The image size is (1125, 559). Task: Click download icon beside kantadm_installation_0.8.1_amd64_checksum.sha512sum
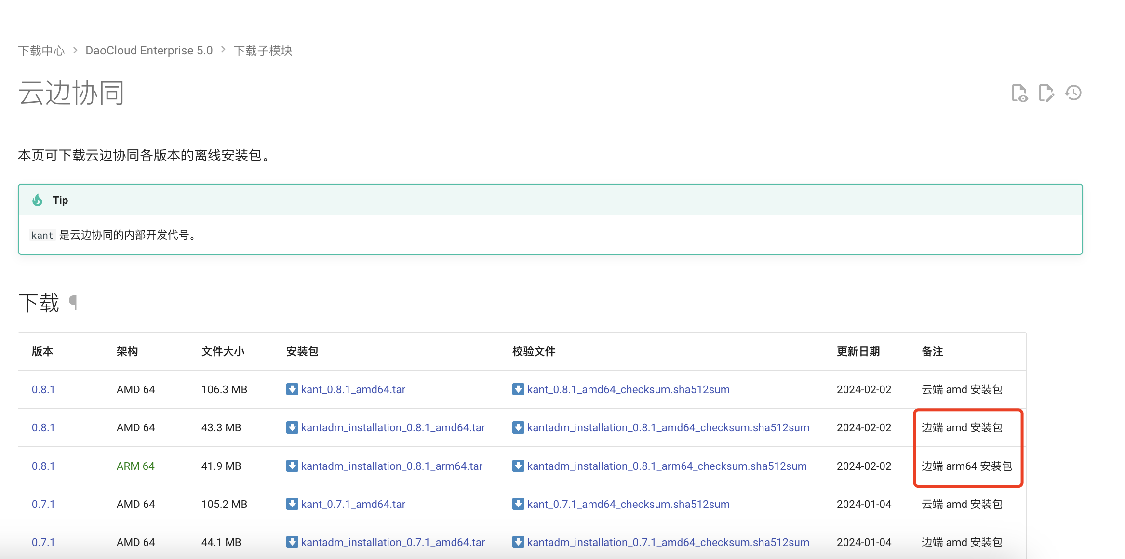(518, 427)
